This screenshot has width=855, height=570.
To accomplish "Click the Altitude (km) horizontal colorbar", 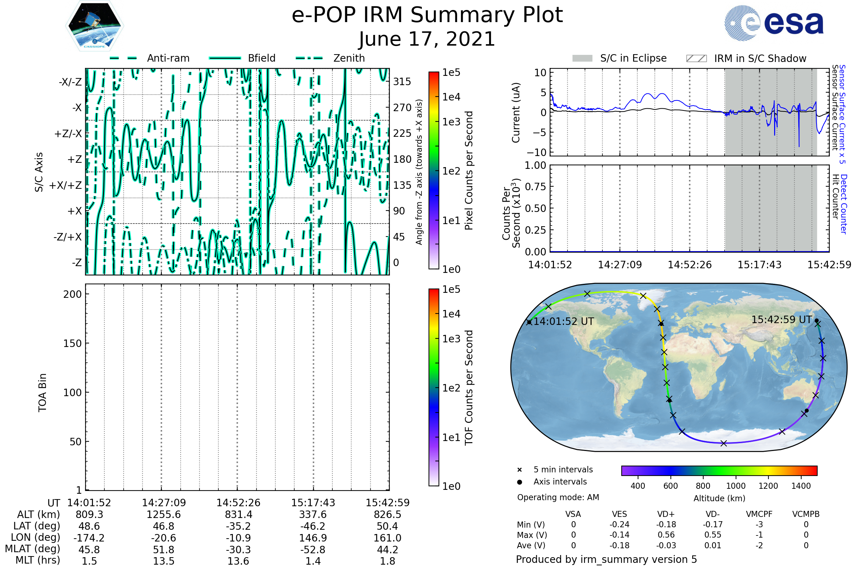I will (719, 470).
